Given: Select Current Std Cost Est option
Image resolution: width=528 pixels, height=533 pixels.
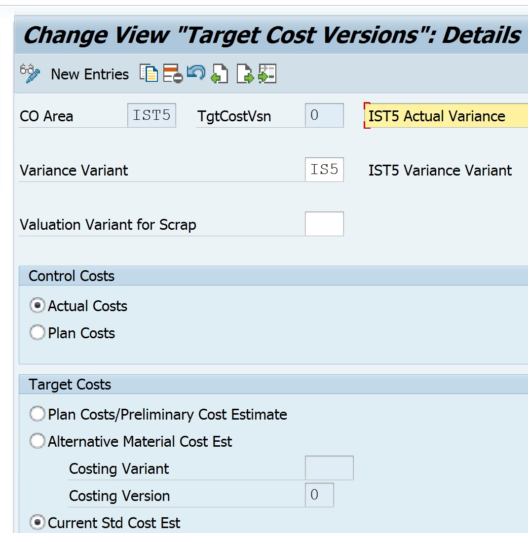Looking at the screenshot, I should click(38, 523).
